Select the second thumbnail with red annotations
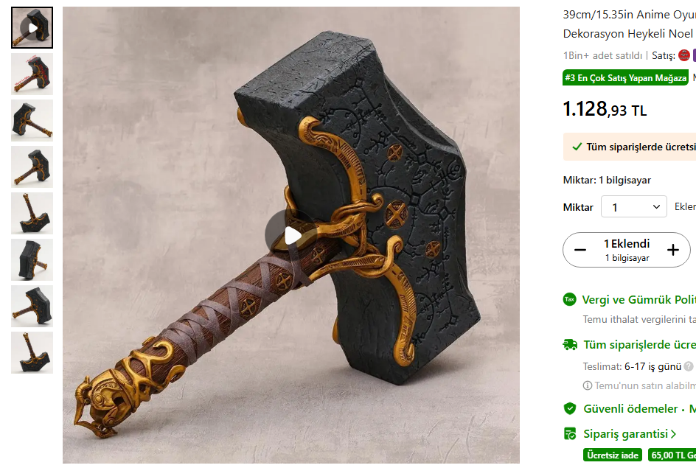This screenshot has height=468, width=696. coord(32,74)
